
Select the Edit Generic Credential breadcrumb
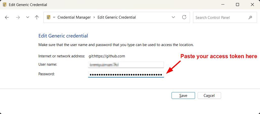click(x=116, y=17)
